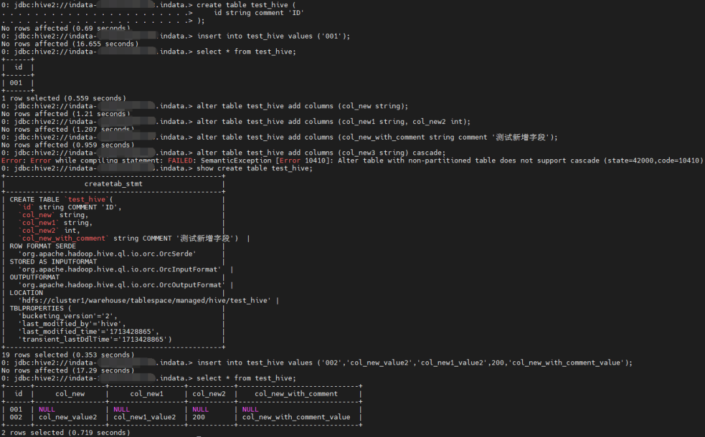Click NULL value under col_new_with_comment column
Screen dimensions: 705x437
pos(251,410)
